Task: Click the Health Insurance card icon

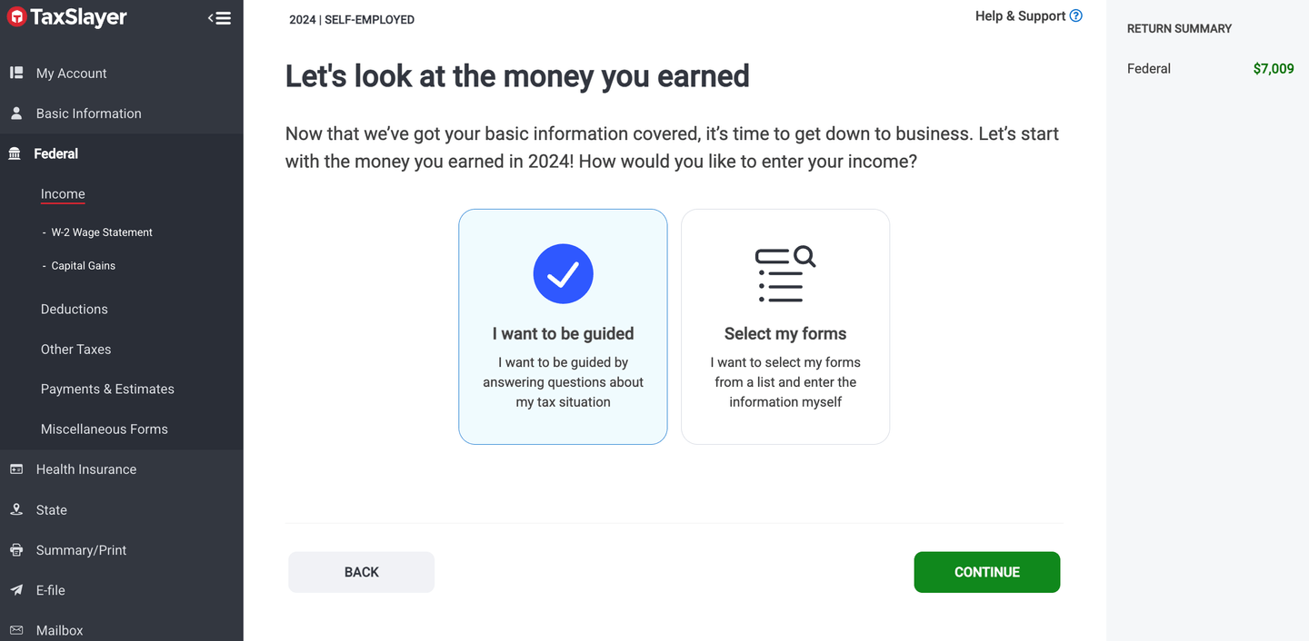Action: [16, 469]
